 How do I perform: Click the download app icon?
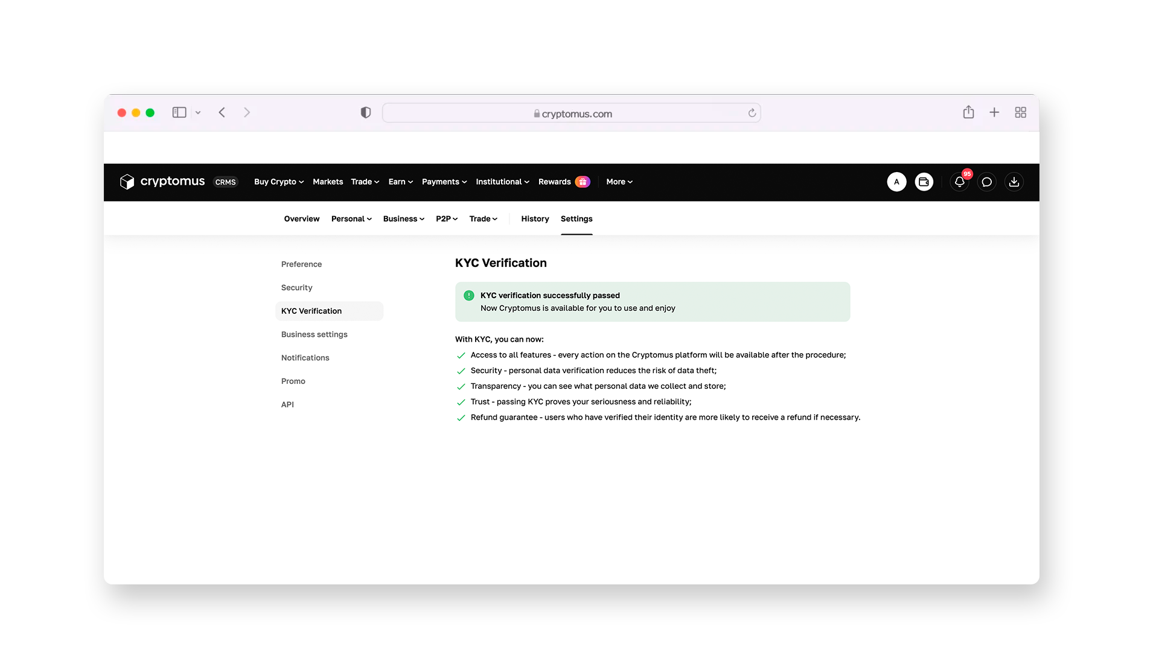pyautogui.click(x=1014, y=182)
